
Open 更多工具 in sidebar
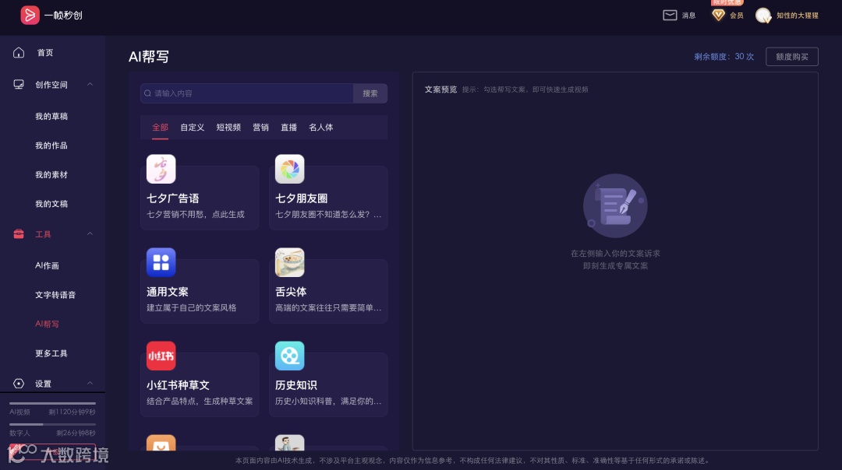click(x=51, y=354)
